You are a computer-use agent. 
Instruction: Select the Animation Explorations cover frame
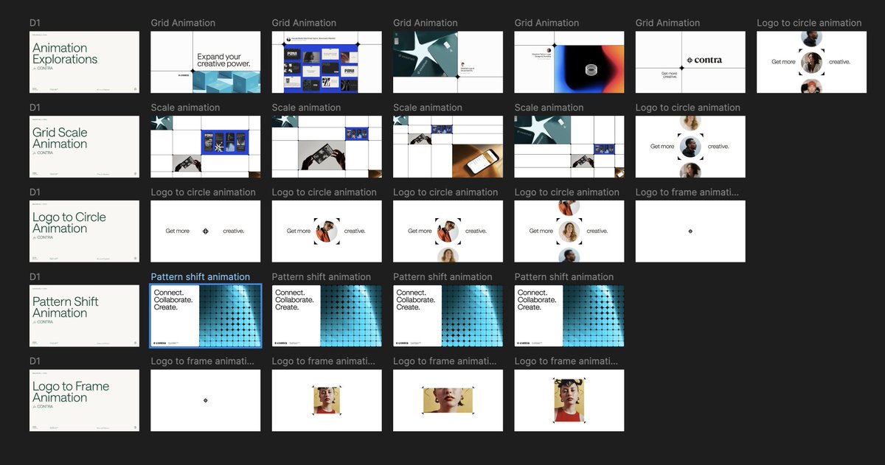tap(84, 62)
